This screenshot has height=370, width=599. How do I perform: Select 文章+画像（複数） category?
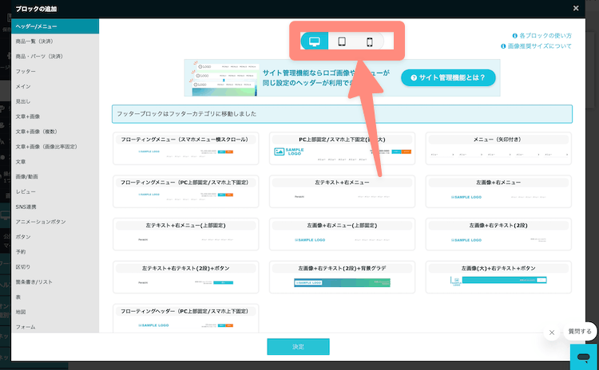[55, 132]
